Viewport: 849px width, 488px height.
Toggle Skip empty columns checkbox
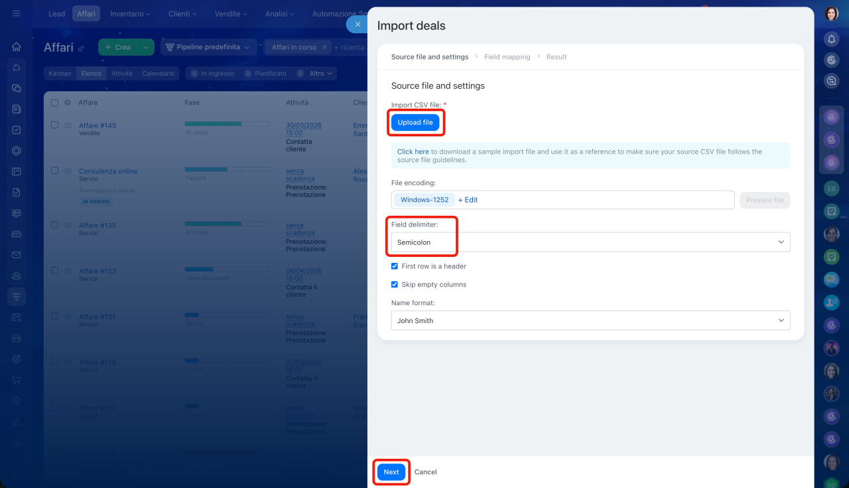click(x=395, y=285)
